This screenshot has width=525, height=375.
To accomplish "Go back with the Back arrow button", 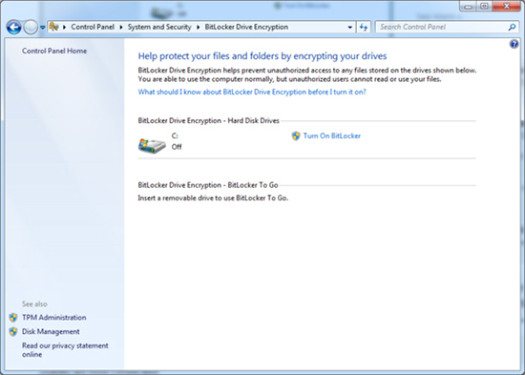I will pos(13,28).
